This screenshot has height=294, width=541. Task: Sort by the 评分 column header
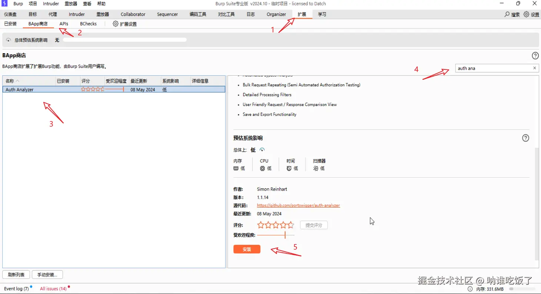pyautogui.click(x=93, y=81)
